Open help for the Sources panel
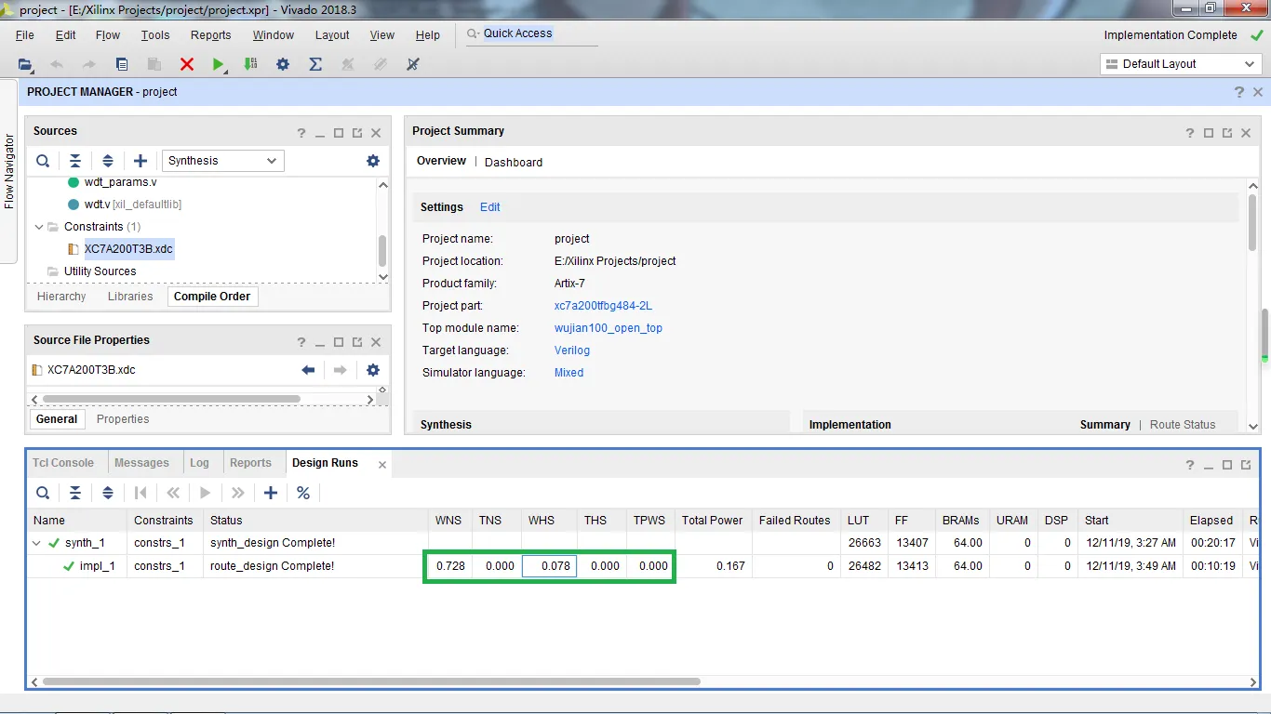The height and width of the screenshot is (714, 1271). point(301,133)
